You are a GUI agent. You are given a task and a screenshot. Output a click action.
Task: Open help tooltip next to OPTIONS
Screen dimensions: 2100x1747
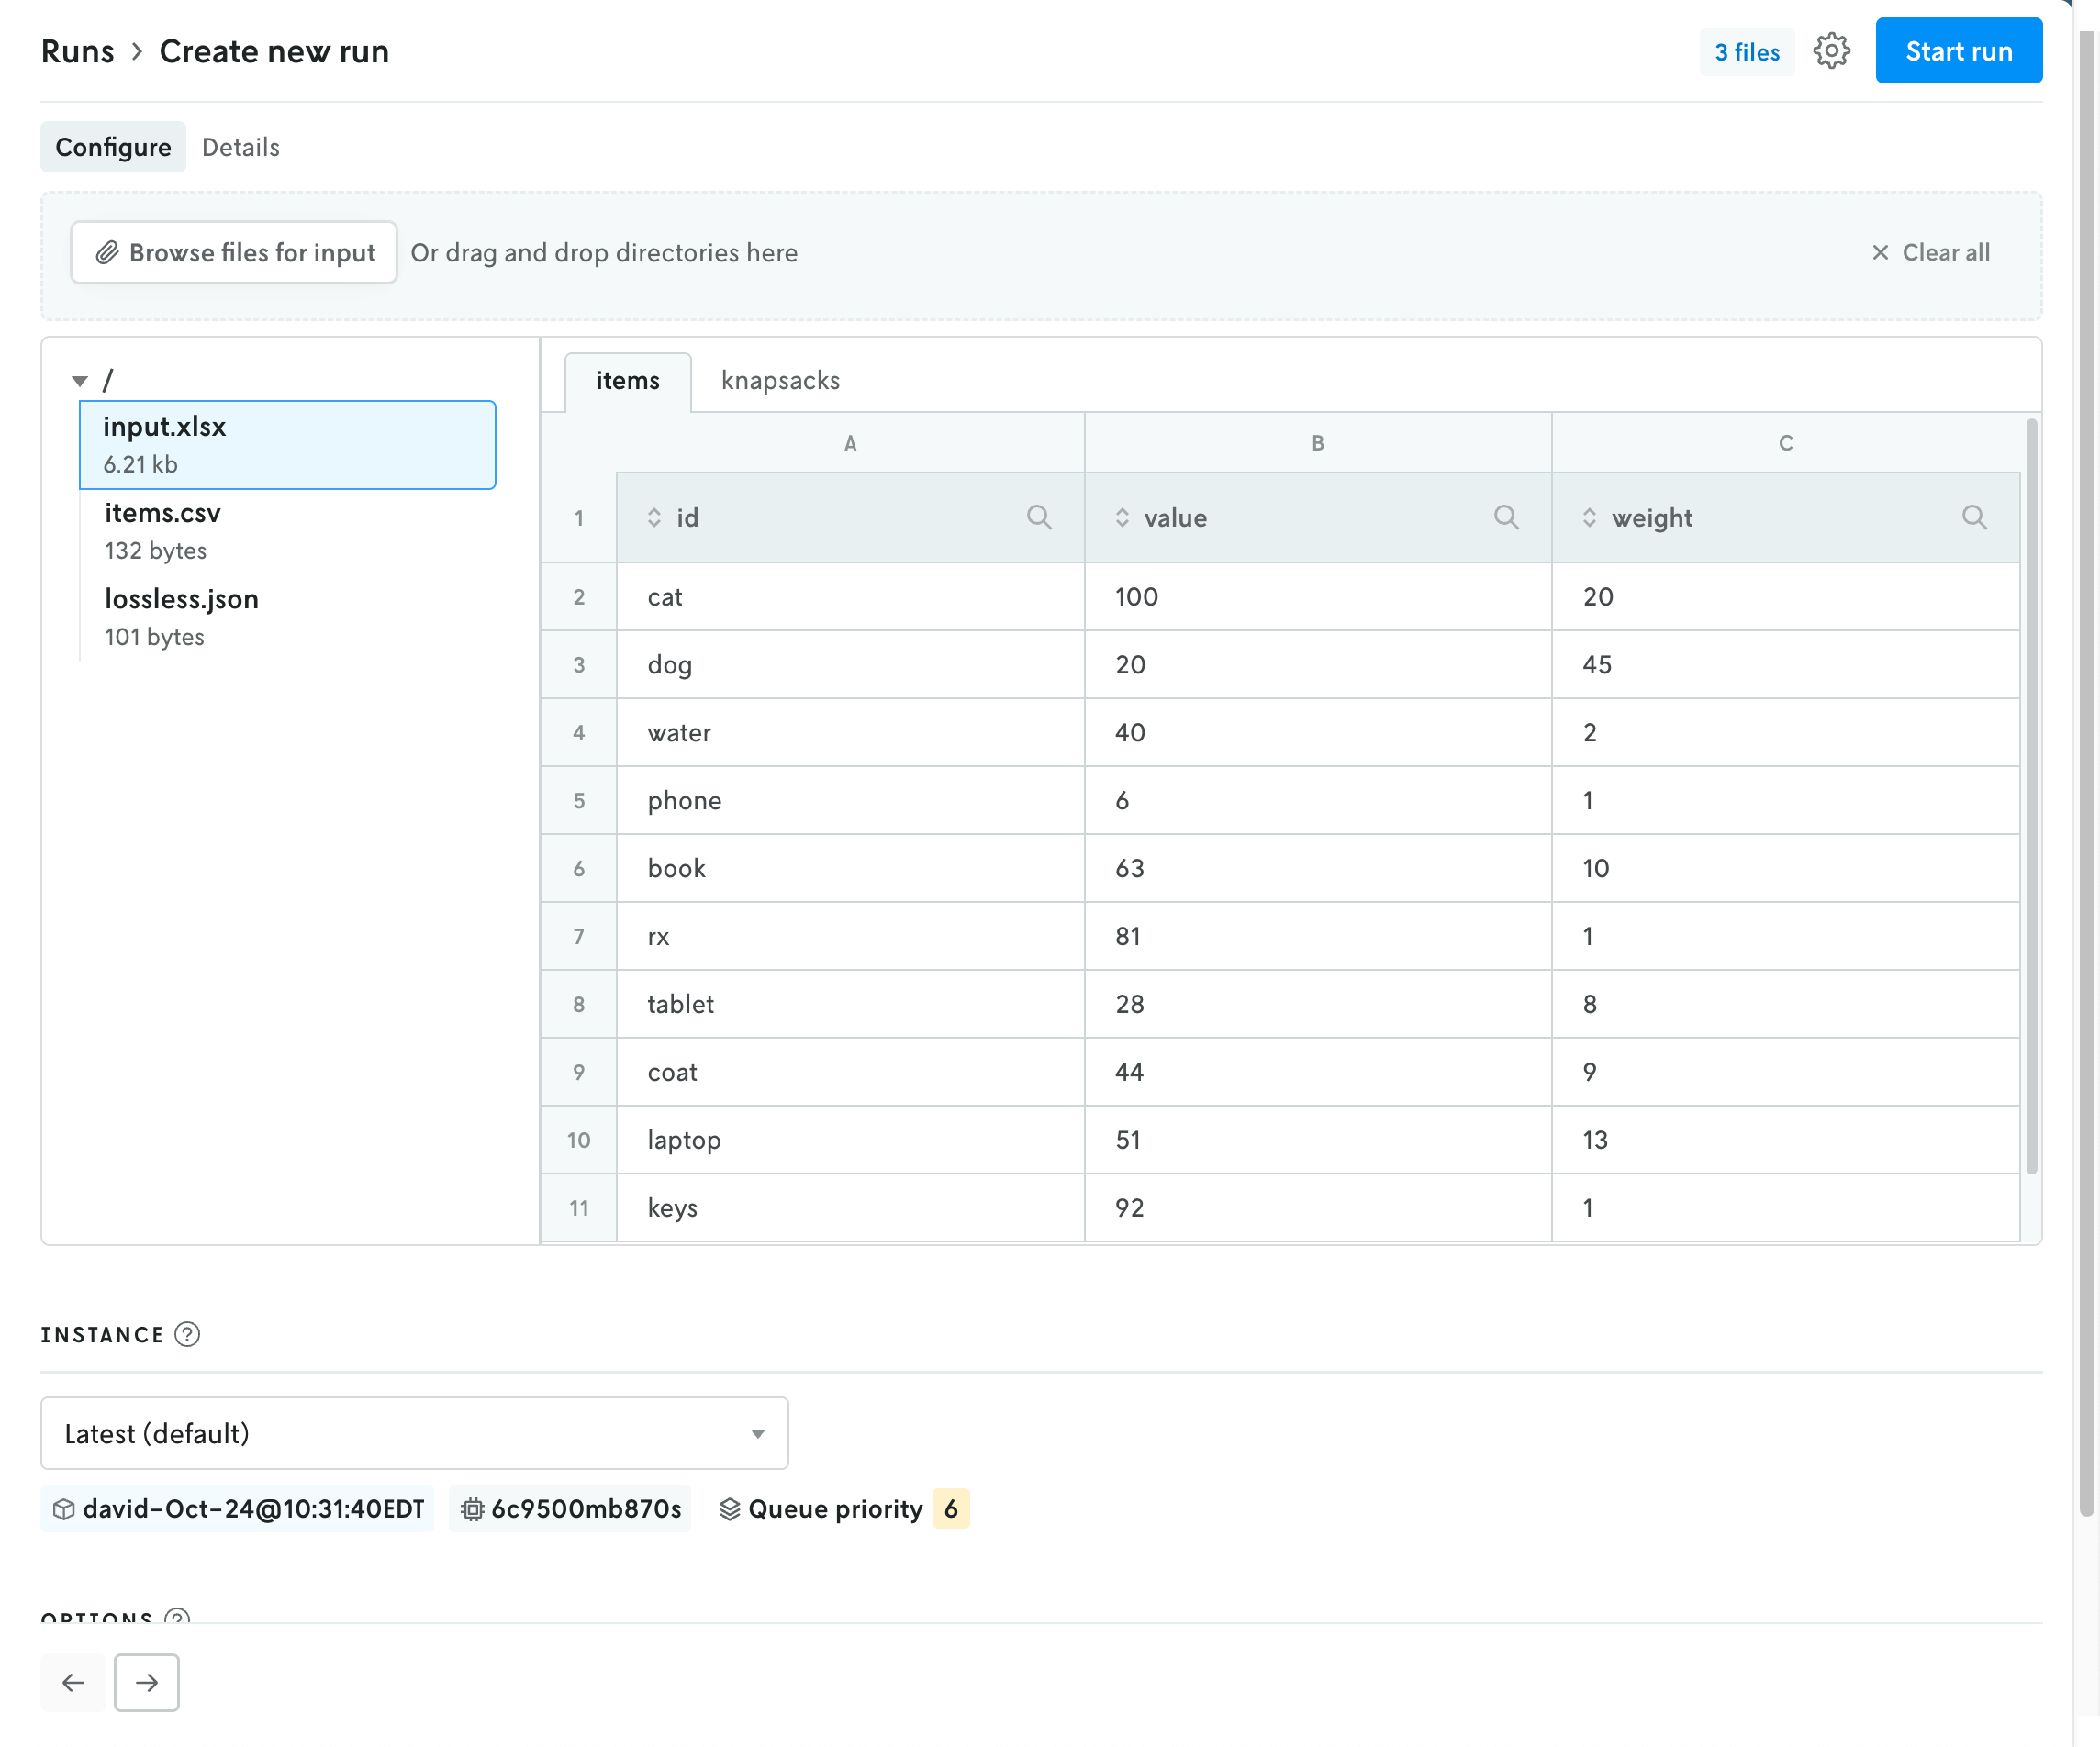click(176, 1616)
